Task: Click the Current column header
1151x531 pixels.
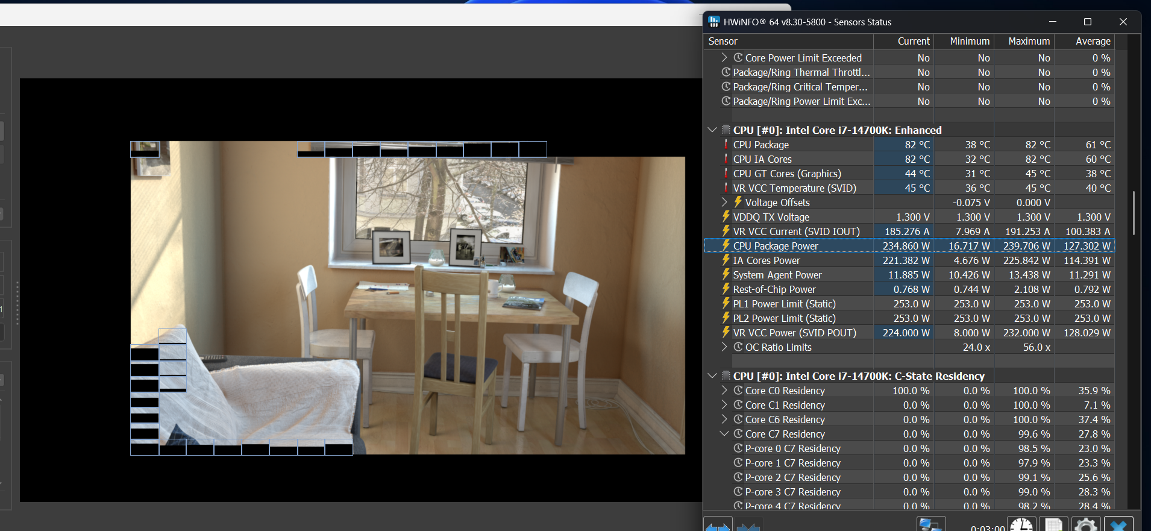Action: 904,41
